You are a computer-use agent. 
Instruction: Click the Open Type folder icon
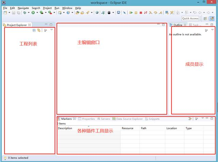(x=78, y=13)
